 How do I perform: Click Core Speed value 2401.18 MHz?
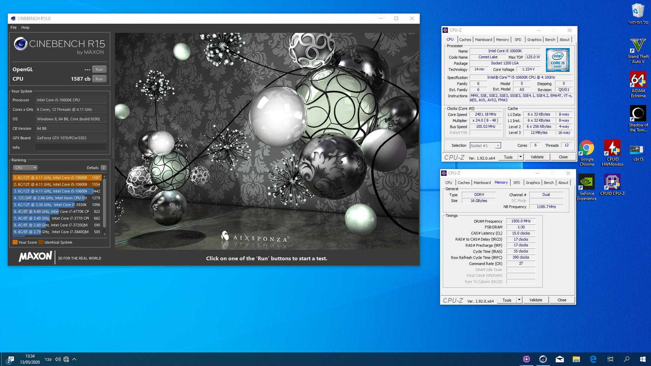pyautogui.click(x=486, y=115)
